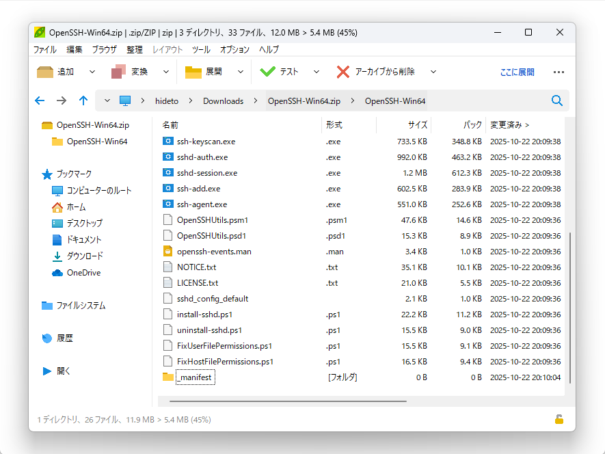Open the address history dropdown chevron

pos(107,101)
